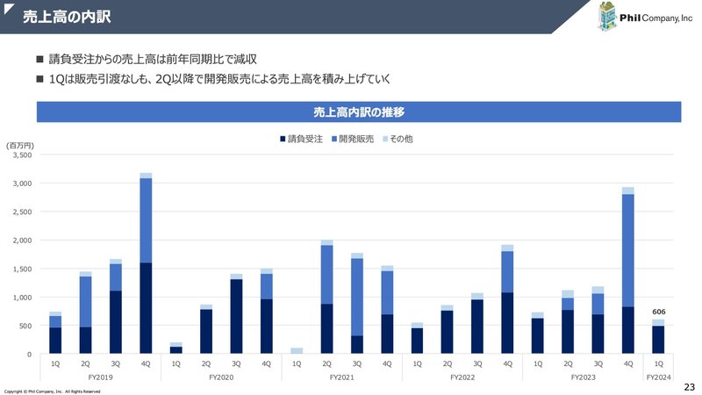Click the 3,500 y-axis value
Image resolution: width=702 pixels, height=395 pixels.
pyautogui.click(x=23, y=155)
